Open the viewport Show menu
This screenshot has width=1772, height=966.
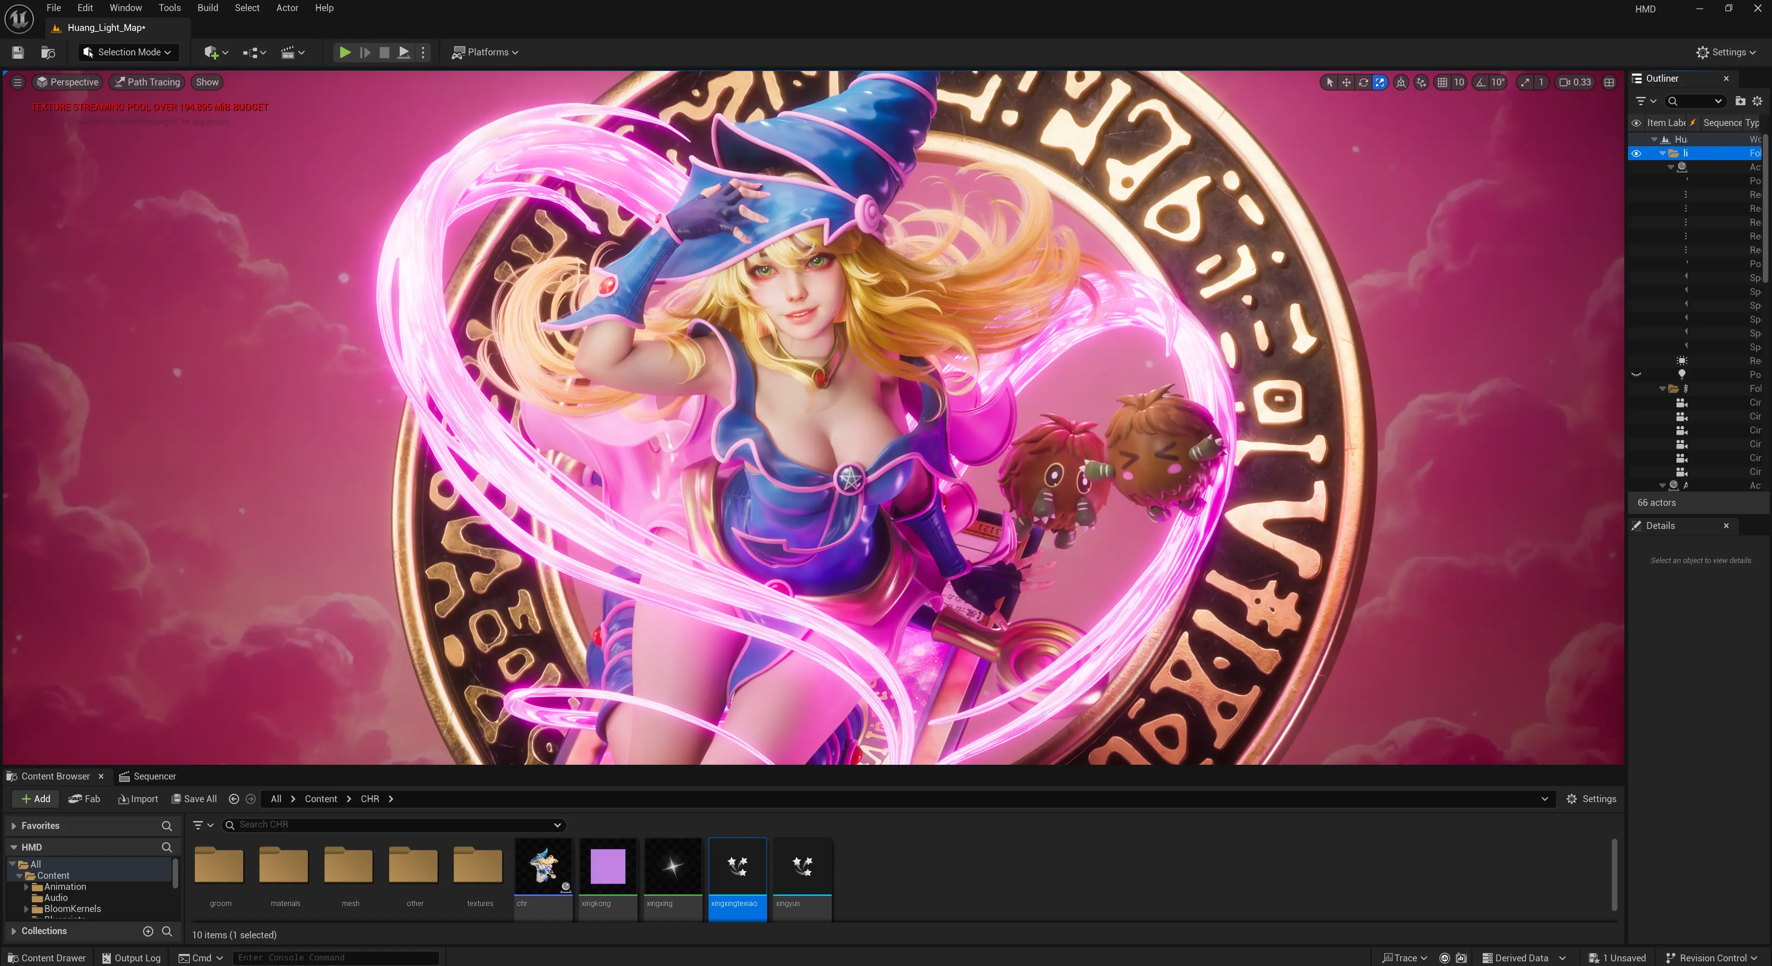(x=207, y=82)
